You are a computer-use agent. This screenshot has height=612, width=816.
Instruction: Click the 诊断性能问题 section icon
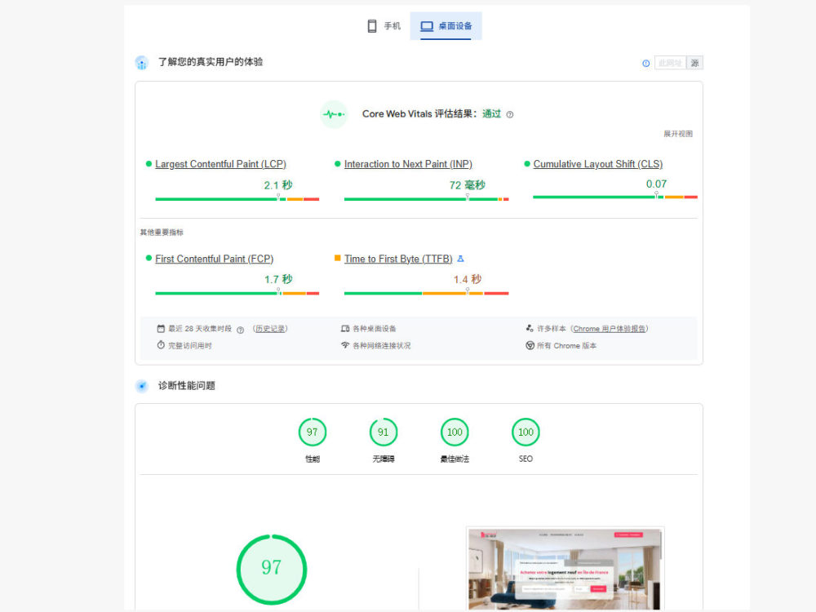pos(141,386)
